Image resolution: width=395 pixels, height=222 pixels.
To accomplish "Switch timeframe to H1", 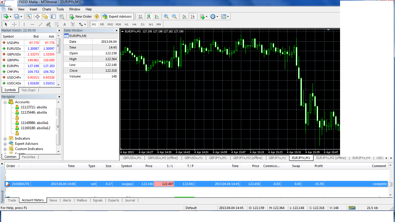I will click(x=126, y=24).
